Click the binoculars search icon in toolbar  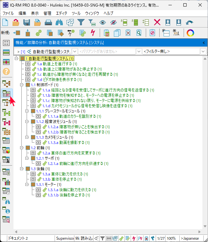tap(59, 22)
